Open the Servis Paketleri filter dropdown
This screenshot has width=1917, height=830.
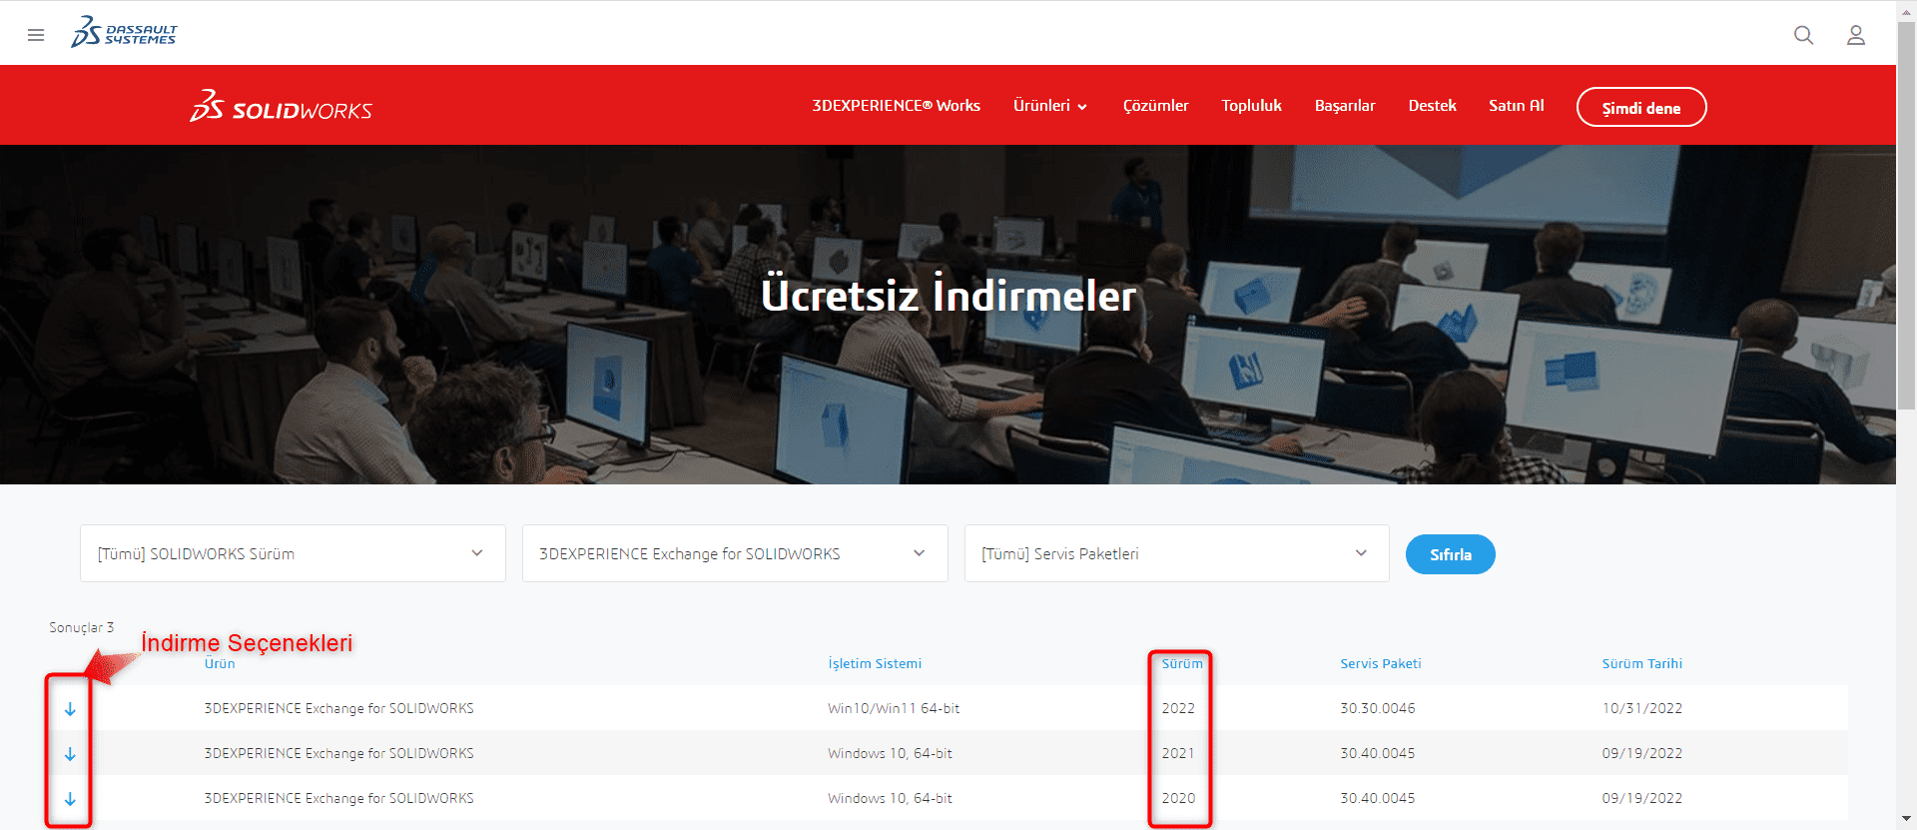tap(1177, 553)
